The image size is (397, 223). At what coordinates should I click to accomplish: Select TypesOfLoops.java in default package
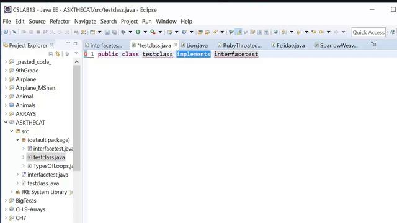tap(50, 166)
